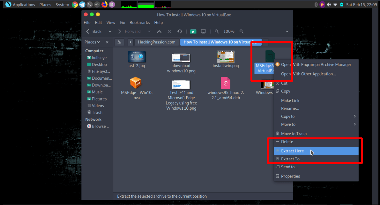Open the toolbar overflow chevron

click(287, 32)
